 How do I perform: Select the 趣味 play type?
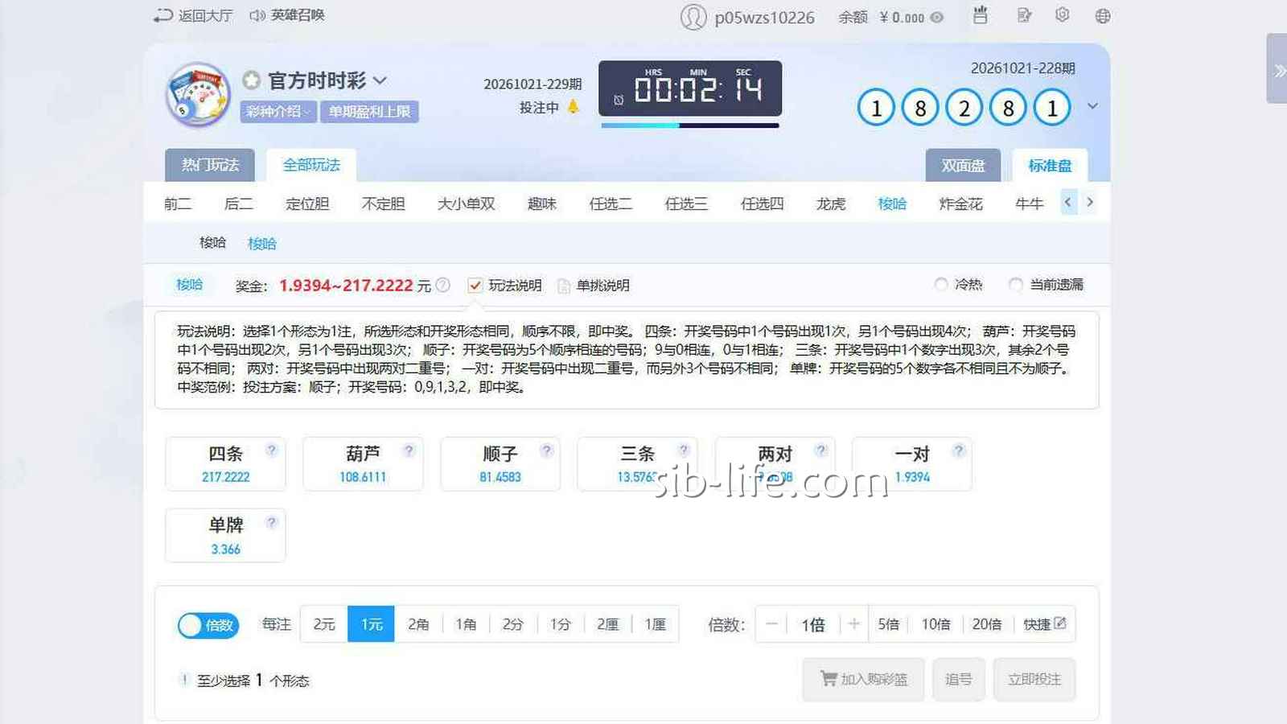pos(542,204)
